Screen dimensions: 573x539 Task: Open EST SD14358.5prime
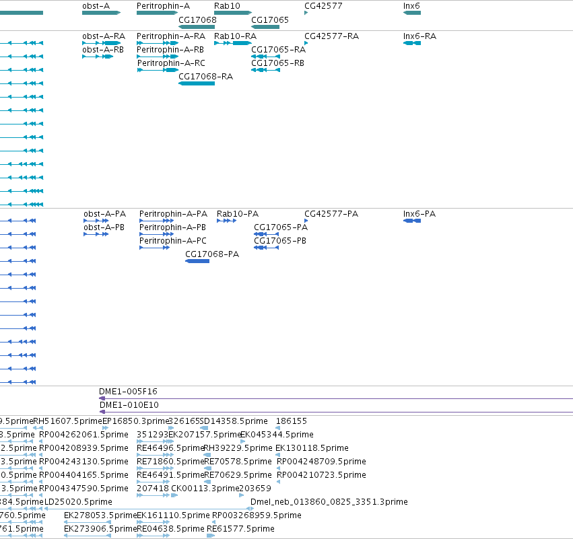point(234,421)
